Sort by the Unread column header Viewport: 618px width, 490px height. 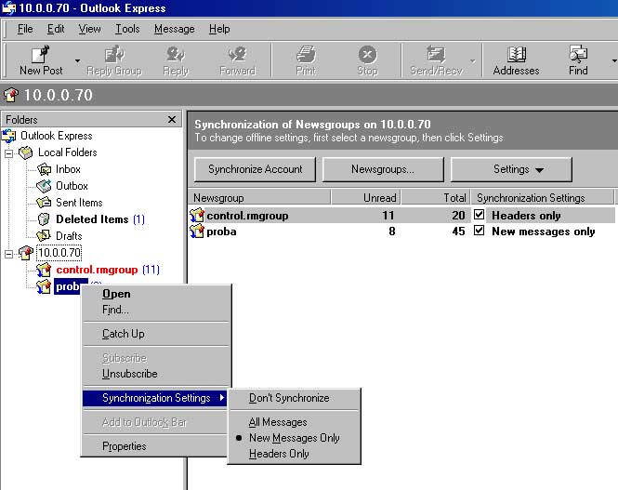pos(366,197)
